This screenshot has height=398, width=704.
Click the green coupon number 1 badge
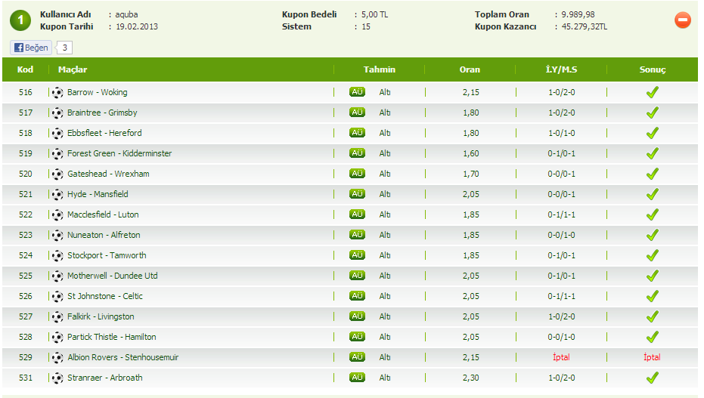tap(20, 20)
